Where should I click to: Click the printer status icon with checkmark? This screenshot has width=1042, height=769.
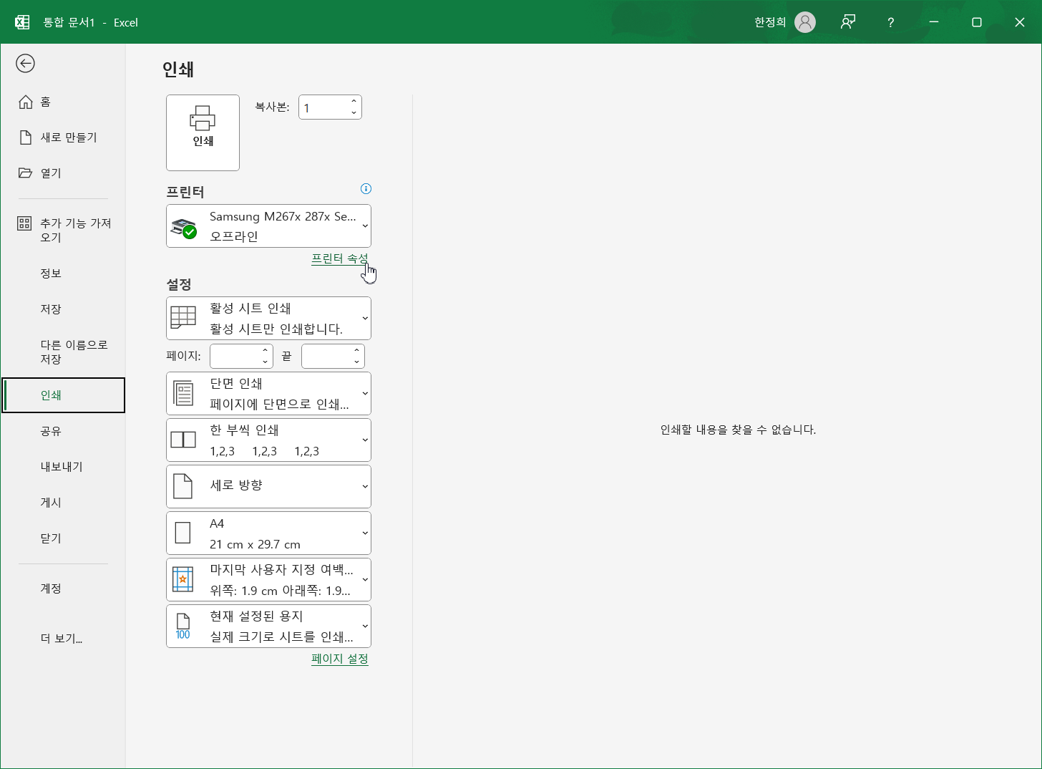(184, 228)
